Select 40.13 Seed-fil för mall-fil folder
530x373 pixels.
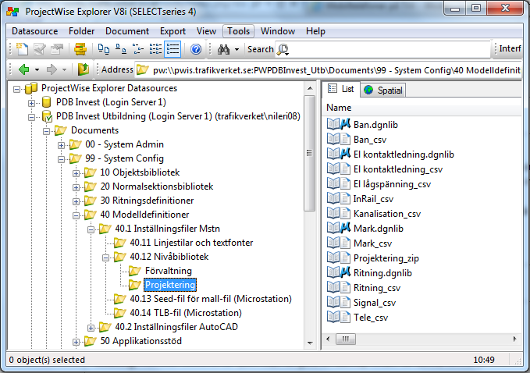(211, 299)
